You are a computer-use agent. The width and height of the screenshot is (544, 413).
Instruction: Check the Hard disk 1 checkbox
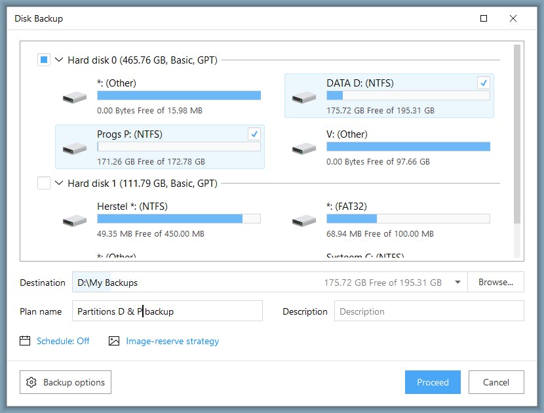44,184
